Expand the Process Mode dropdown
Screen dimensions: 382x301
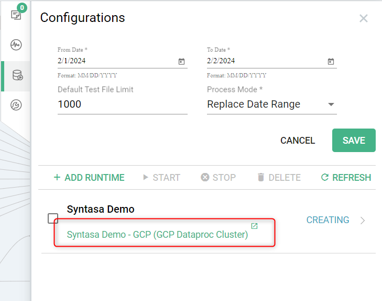click(331, 105)
